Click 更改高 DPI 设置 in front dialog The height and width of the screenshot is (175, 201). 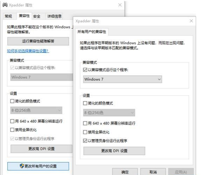[114, 151]
